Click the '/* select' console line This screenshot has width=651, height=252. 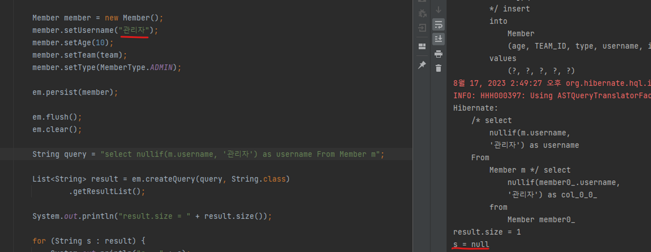pos(492,121)
